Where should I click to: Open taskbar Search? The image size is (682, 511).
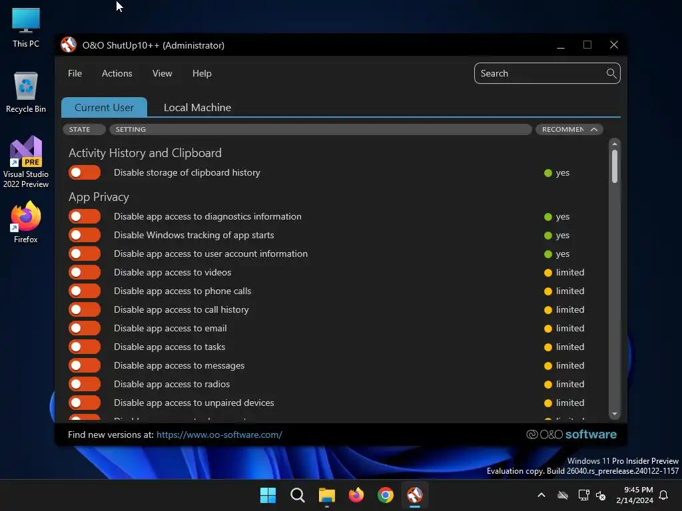coord(298,495)
